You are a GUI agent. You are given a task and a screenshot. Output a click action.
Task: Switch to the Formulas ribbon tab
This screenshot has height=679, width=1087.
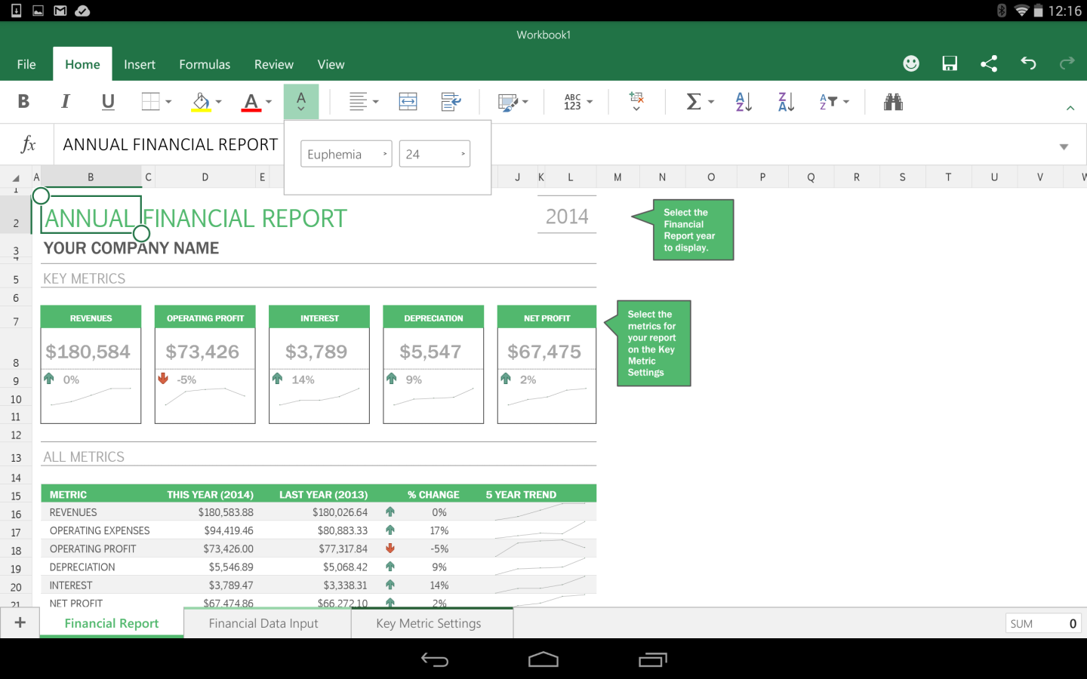205,64
